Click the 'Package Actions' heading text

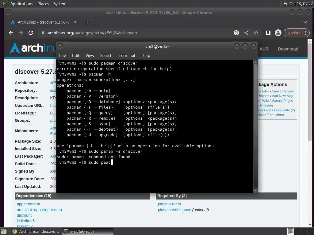tap(272, 84)
